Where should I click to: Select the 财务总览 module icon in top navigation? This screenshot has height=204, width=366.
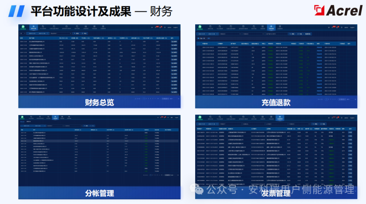point(33,27)
